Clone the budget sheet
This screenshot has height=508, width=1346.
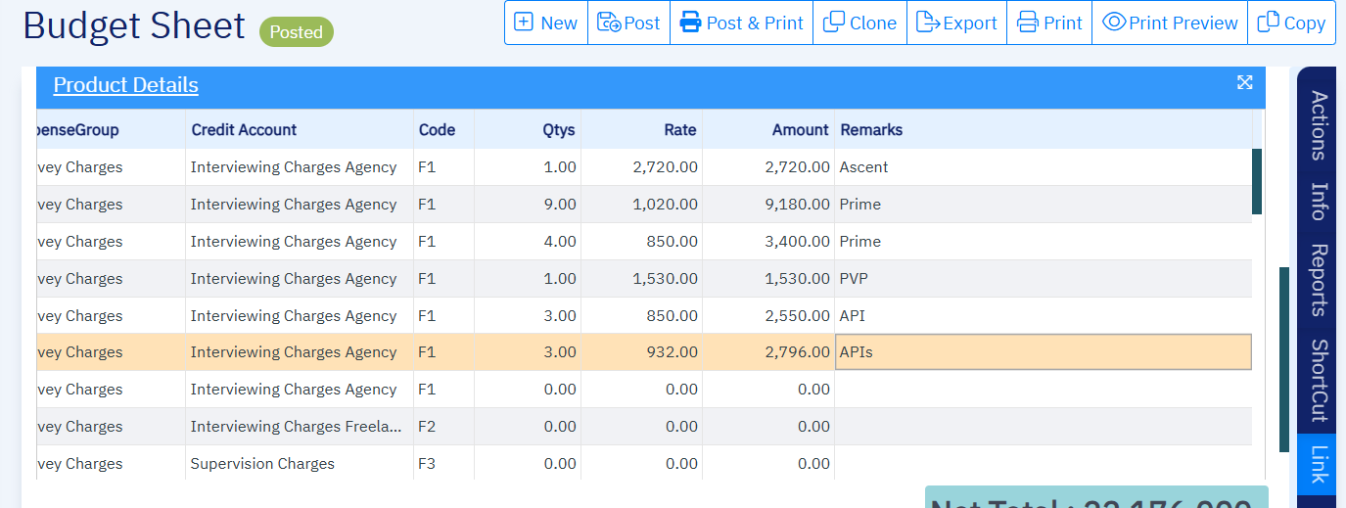pyautogui.click(x=859, y=23)
